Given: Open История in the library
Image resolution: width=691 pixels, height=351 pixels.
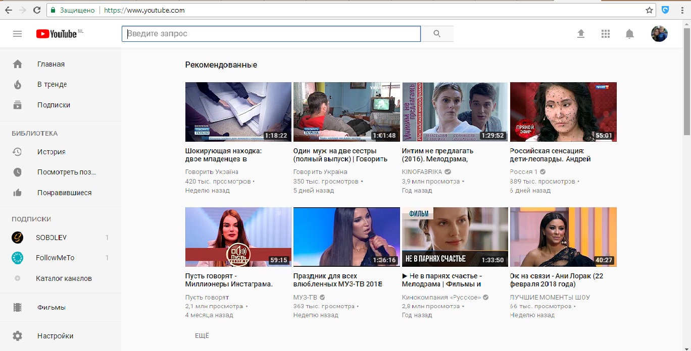Looking at the screenshot, I should pyautogui.click(x=51, y=152).
